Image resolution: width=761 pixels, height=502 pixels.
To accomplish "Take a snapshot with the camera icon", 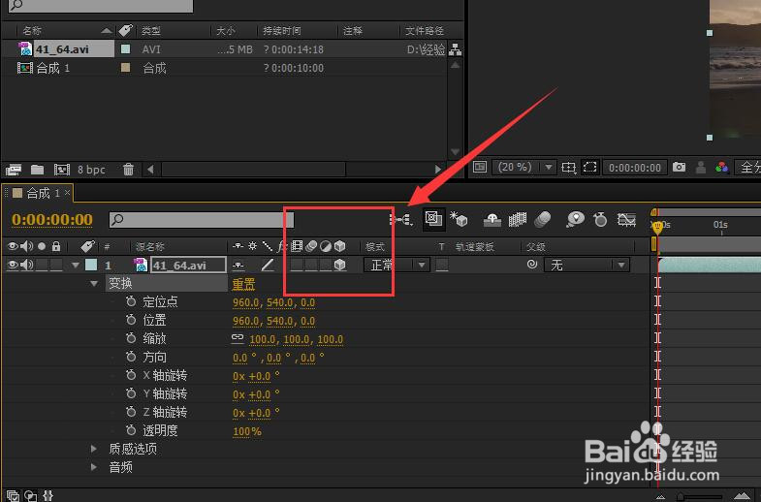I will 679,168.
